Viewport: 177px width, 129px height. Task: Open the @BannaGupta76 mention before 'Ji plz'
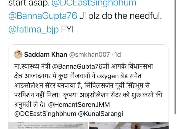pos(43,16)
